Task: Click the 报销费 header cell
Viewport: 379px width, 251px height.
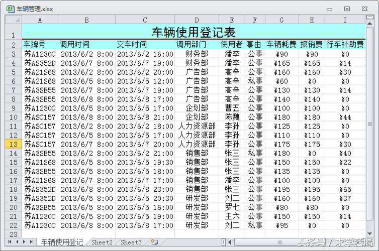Action: coord(312,44)
